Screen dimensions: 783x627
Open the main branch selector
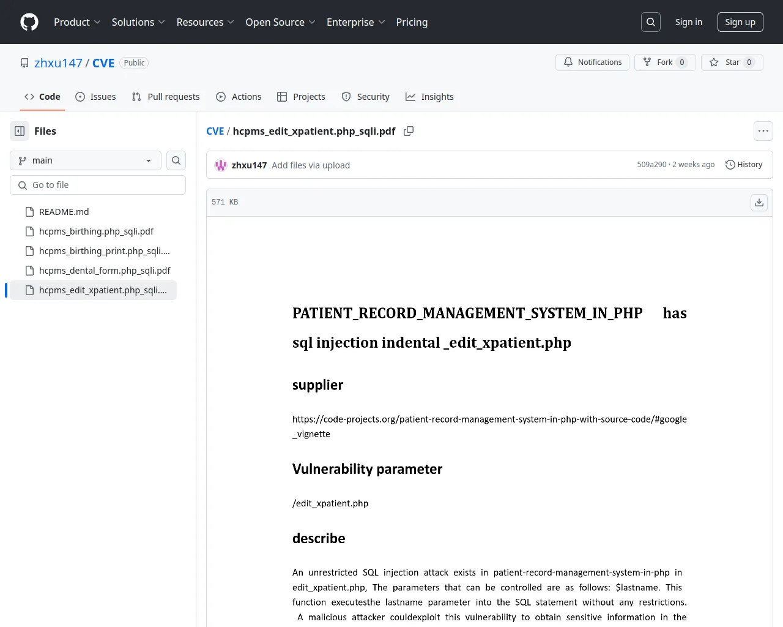[86, 160]
